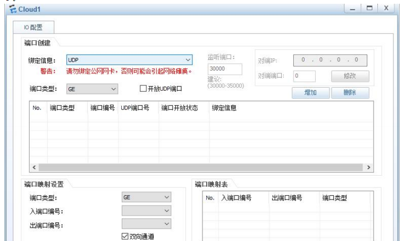Image resolution: width=405 pixels, height=241 pixels.
Task: Open the 出端口编号 dropdown
Action: [x=146, y=223]
